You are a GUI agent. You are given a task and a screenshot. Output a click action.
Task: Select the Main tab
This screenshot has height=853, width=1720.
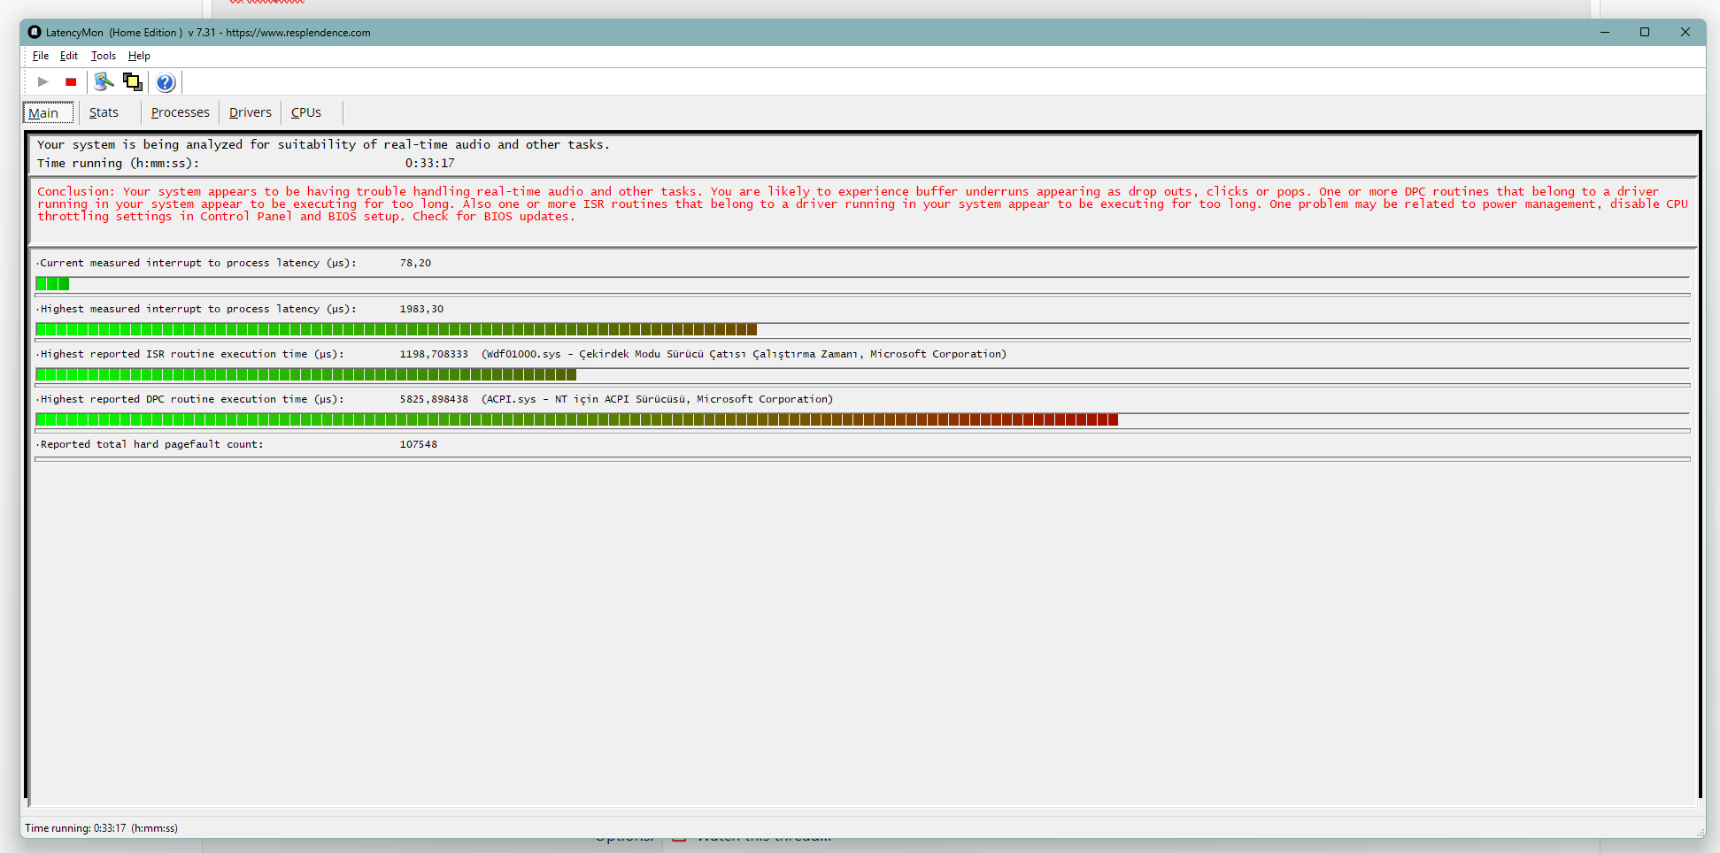pos(48,113)
